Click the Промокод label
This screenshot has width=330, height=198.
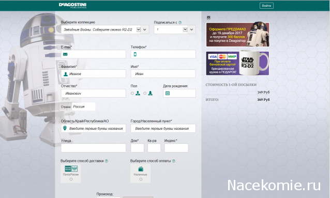(x=105, y=194)
